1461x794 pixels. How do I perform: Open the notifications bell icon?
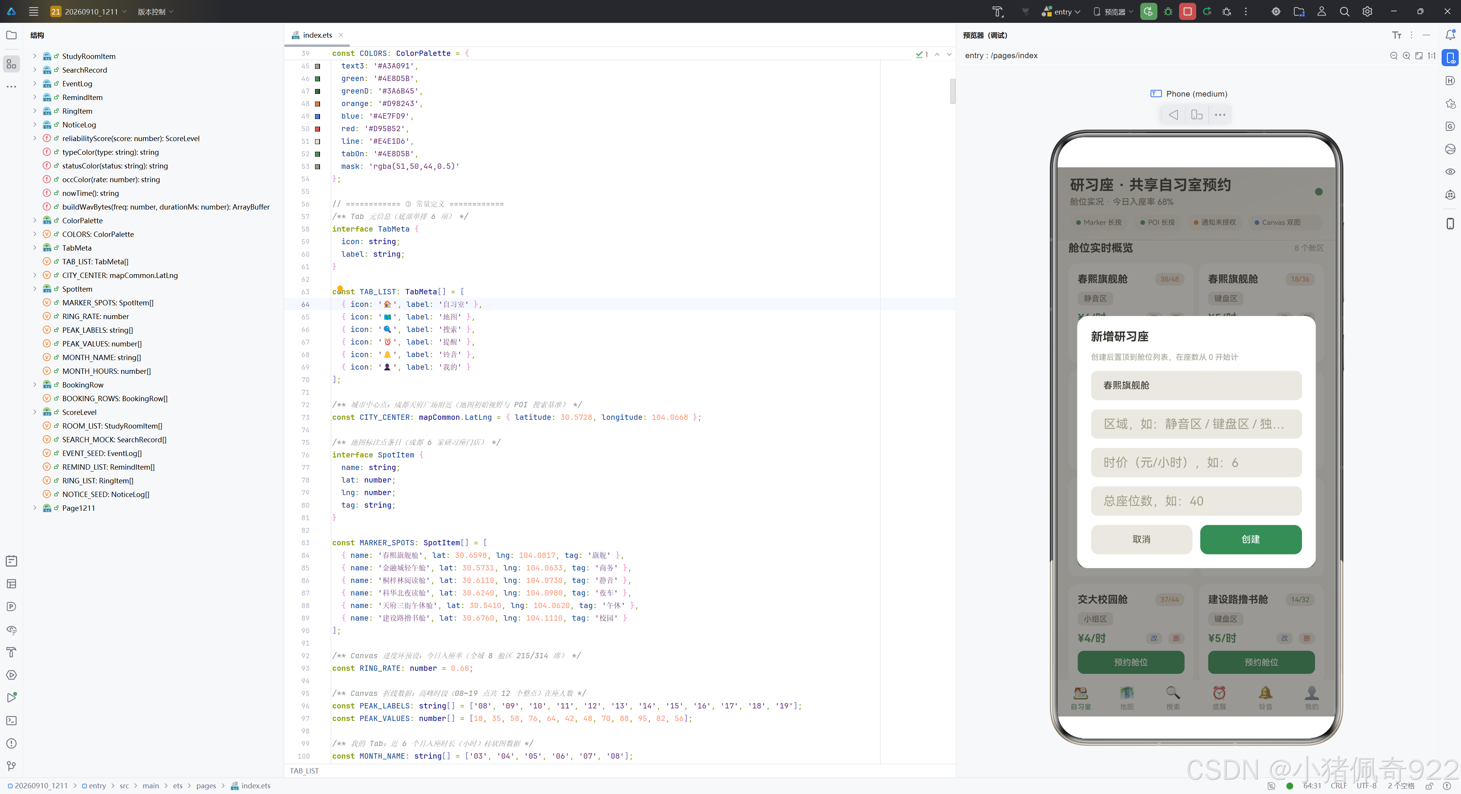[1450, 35]
